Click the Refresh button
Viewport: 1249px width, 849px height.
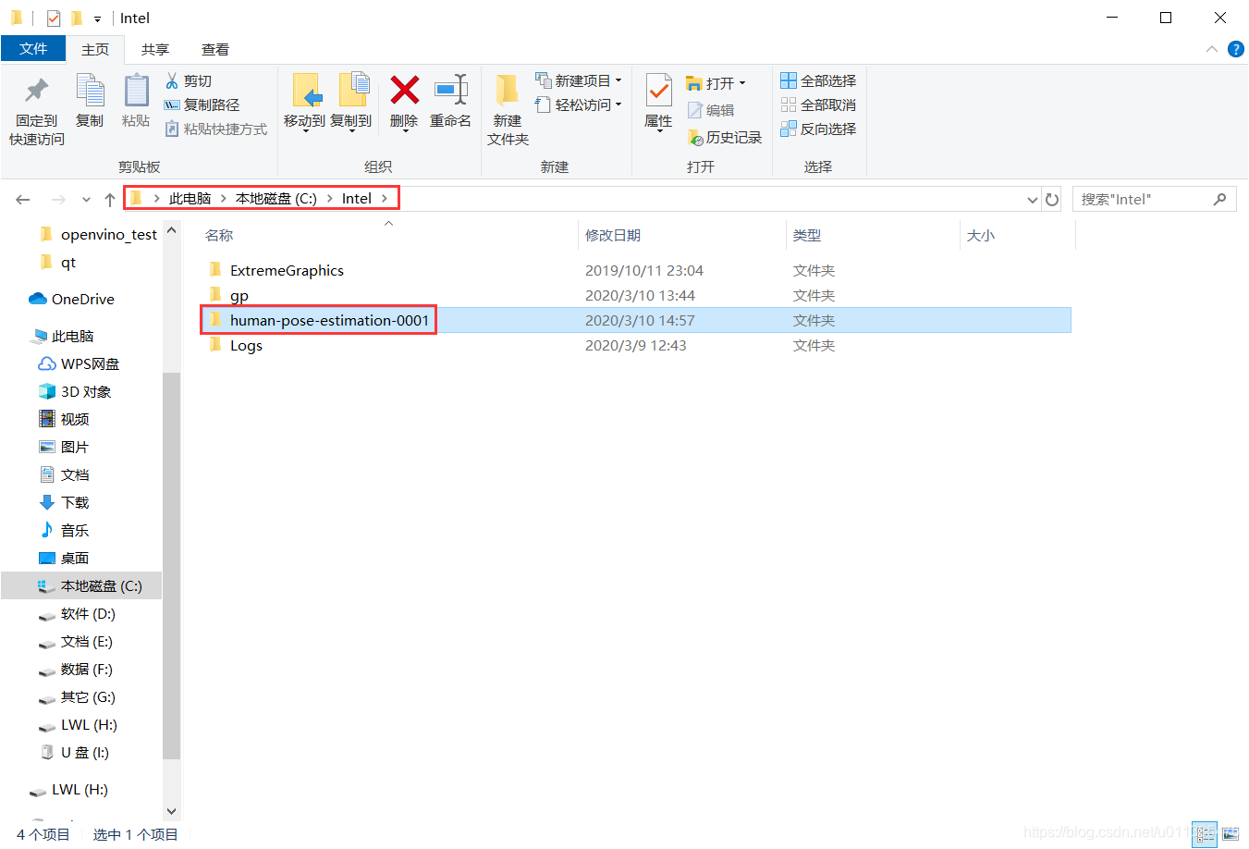point(1051,200)
